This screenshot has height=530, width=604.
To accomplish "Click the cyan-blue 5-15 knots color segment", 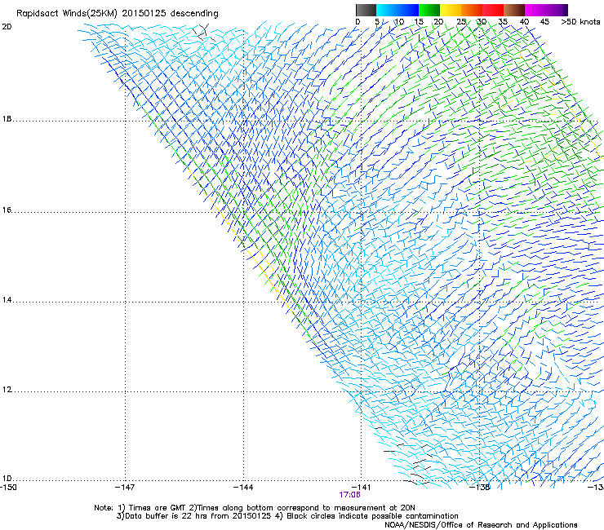I will (x=397, y=10).
